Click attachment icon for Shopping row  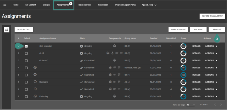(x=115, y=82)
